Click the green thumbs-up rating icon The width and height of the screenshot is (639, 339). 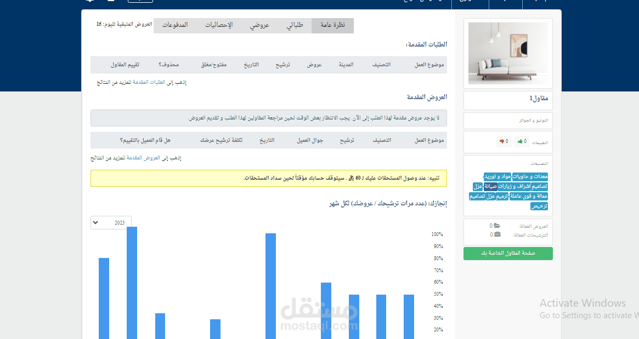click(x=520, y=142)
